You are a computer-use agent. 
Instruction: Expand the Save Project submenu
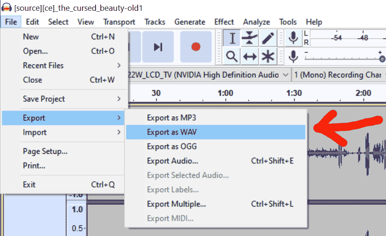tap(65, 99)
